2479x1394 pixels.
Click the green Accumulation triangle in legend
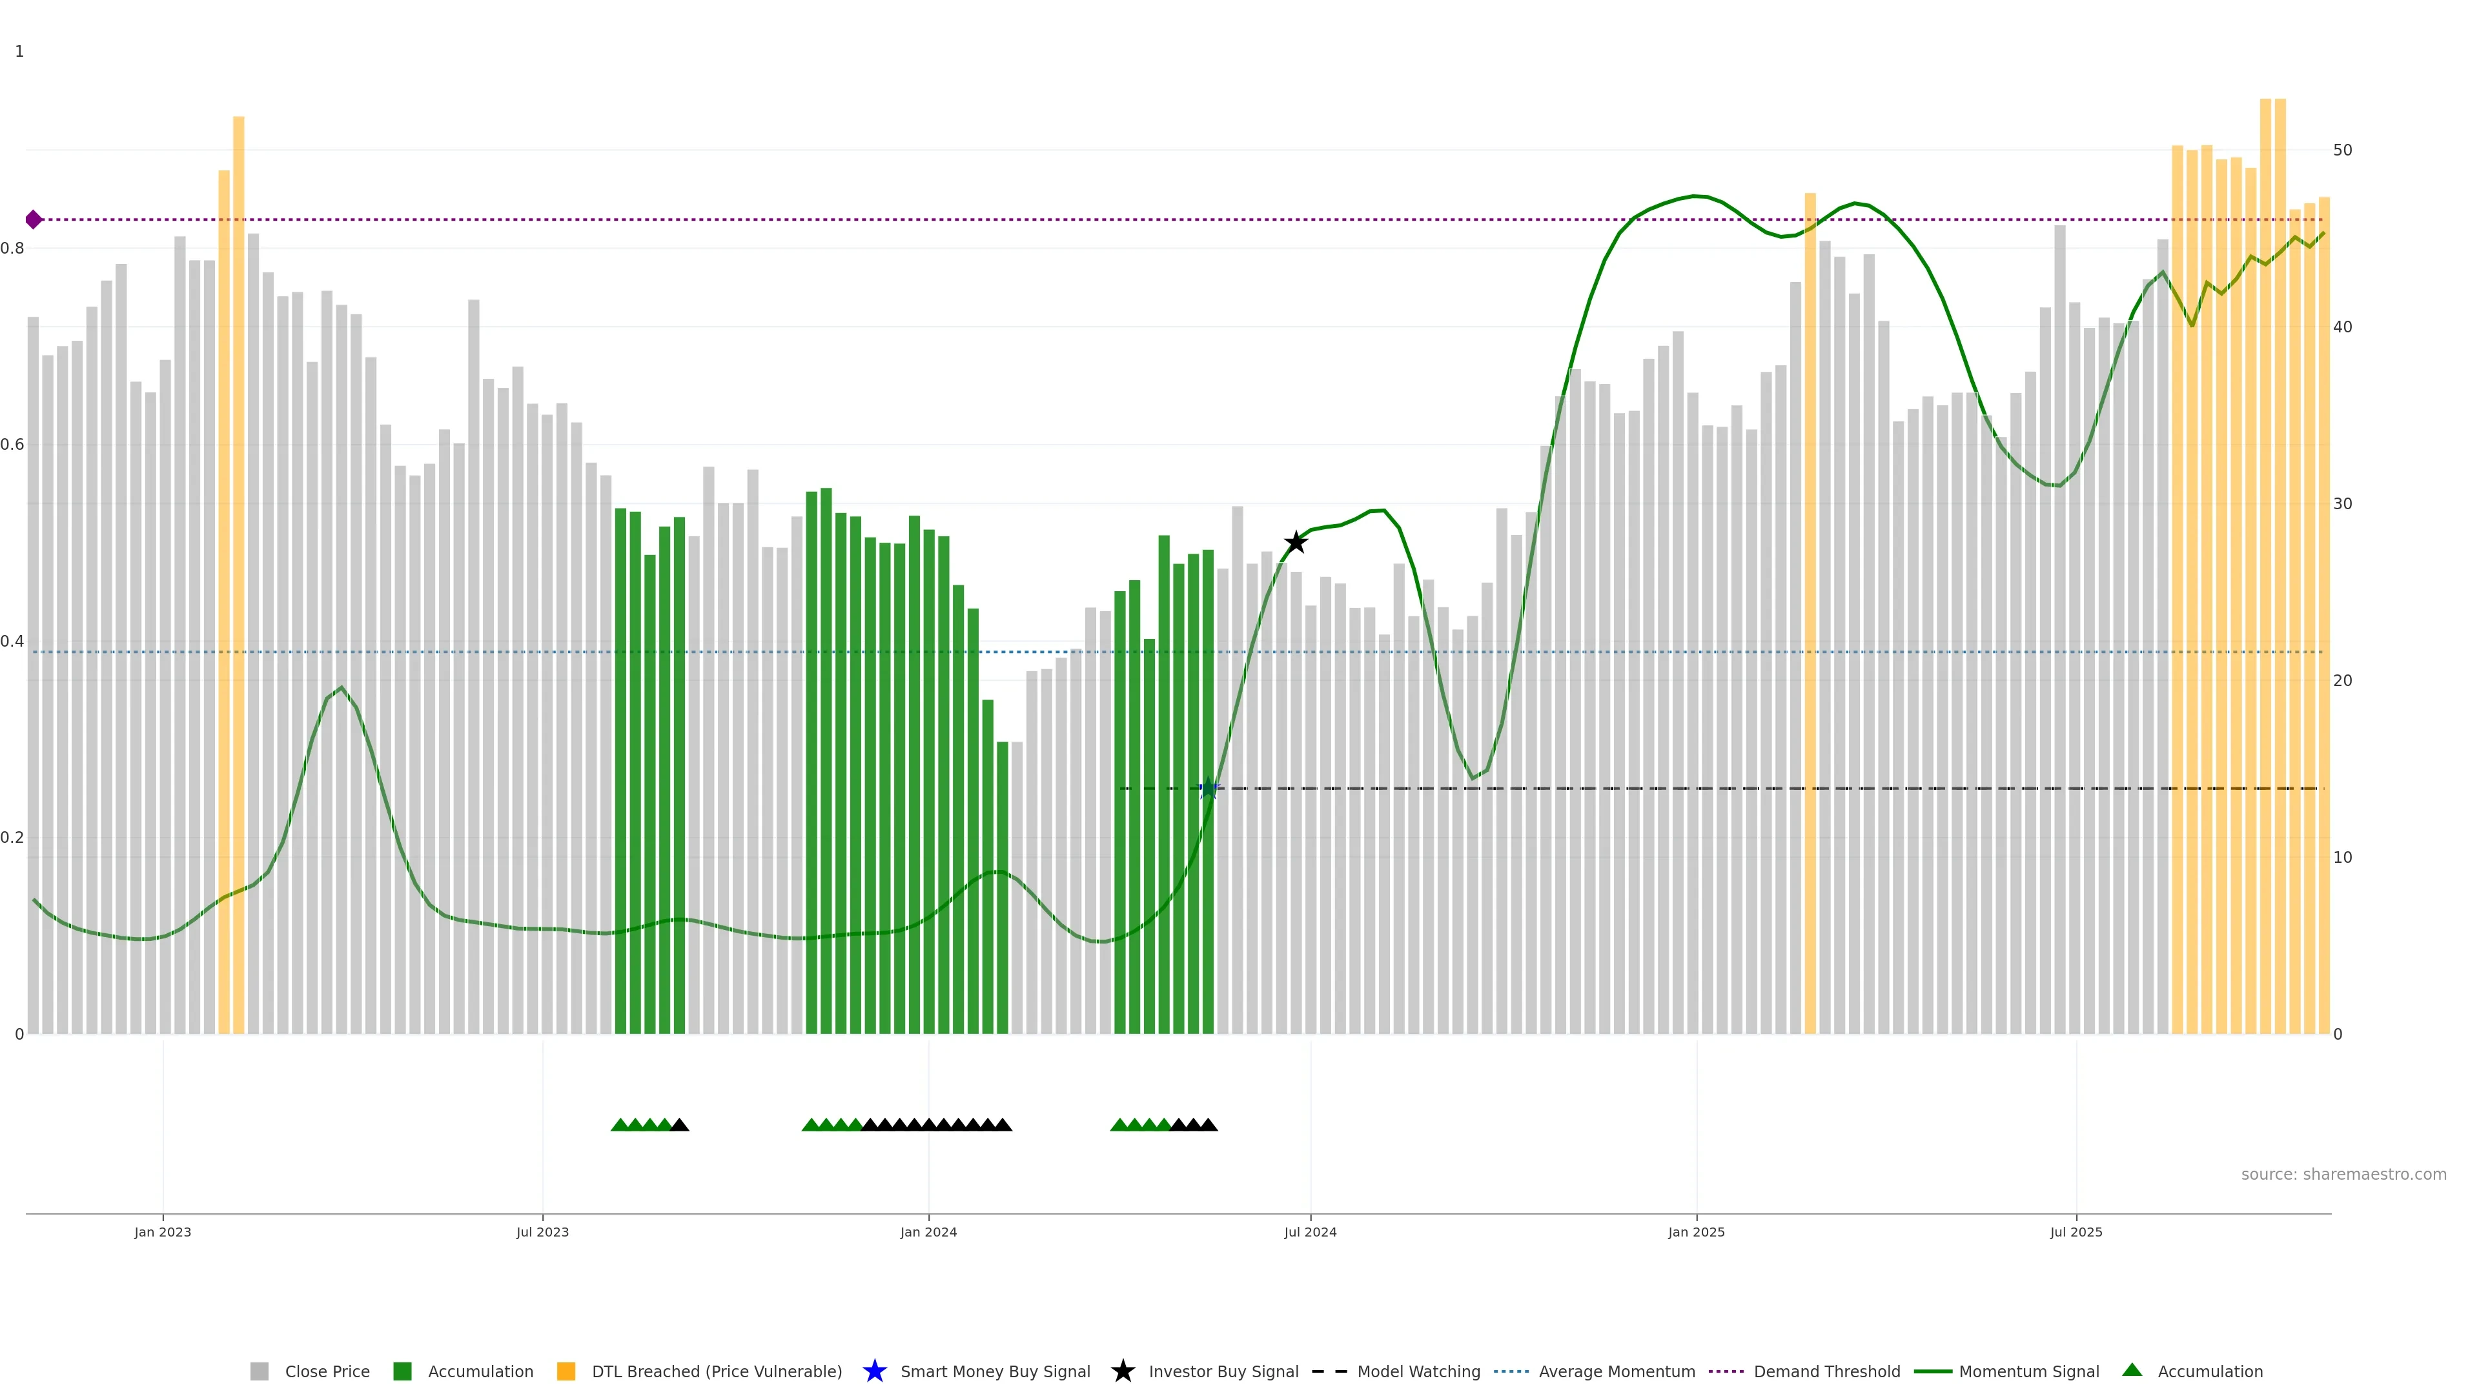(2132, 1370)
